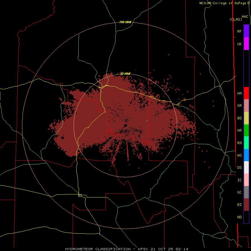Click the brown BI legend swatch
The height and width of the screenshot is (251, 251).
246,205
